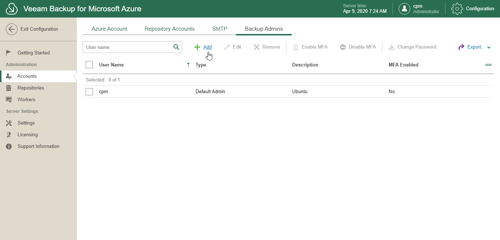Click the user avatar icon in header
The width and height of the screenshot is (500, 240).
point(404,9)
